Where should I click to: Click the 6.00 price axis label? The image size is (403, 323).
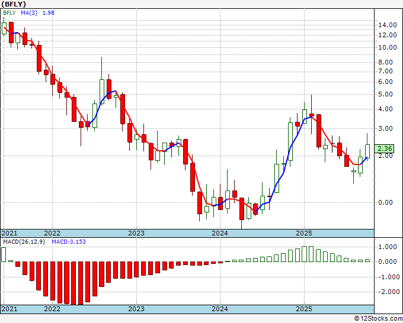[386, 82]
